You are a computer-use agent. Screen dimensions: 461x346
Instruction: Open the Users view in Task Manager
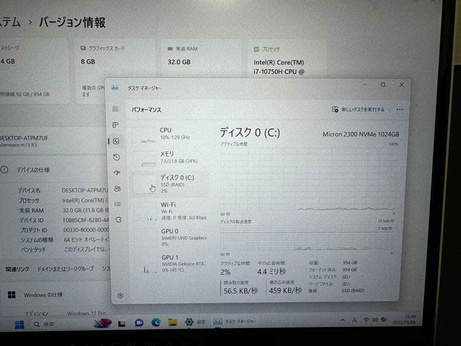pyautogui.click(x=118, y=188)
